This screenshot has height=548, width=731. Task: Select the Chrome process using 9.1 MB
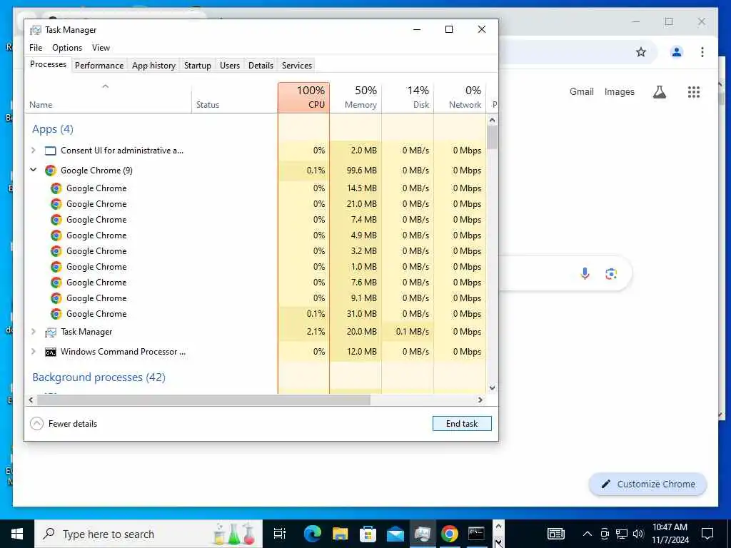[x=256, y=298]
